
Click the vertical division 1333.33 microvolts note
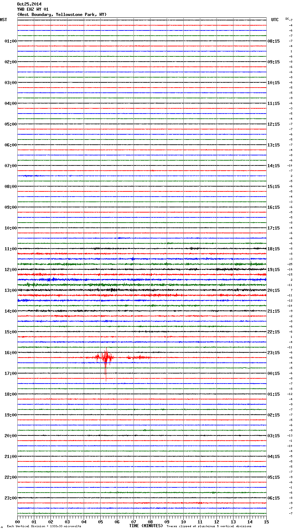pyautogui.click(x=44, y=526)
